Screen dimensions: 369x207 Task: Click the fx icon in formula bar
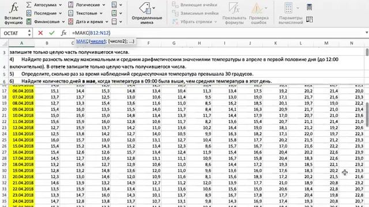(x=63, y=33)
